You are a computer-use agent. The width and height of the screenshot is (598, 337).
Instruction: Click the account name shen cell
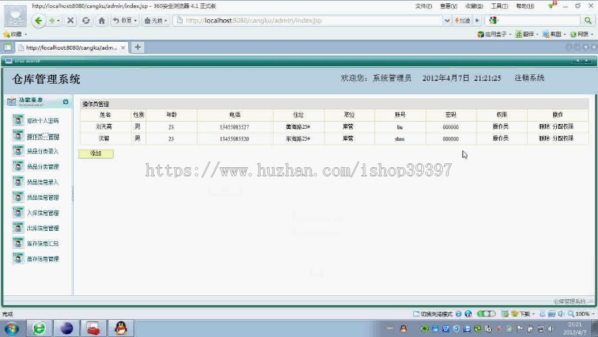[x=400, y=139]
